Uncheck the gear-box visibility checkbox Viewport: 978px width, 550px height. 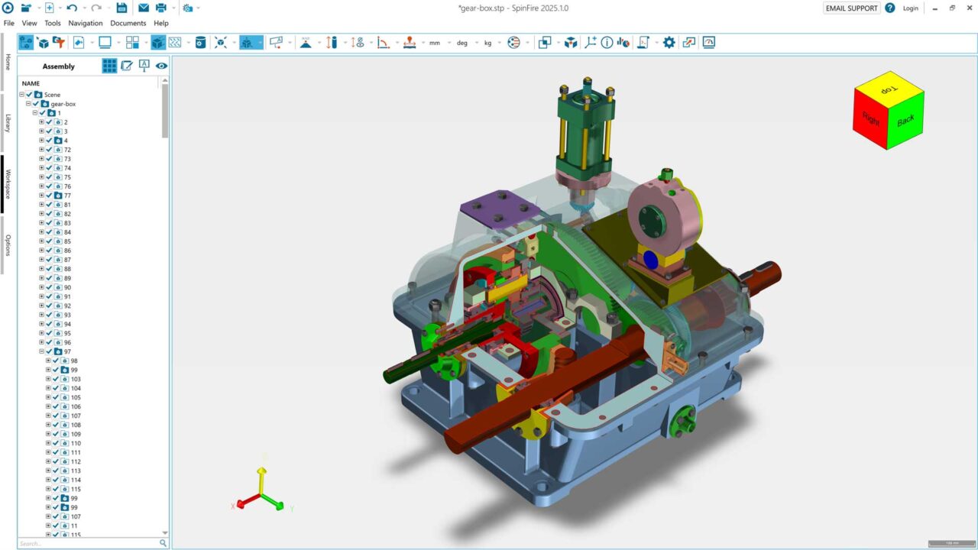click(35, 104)
